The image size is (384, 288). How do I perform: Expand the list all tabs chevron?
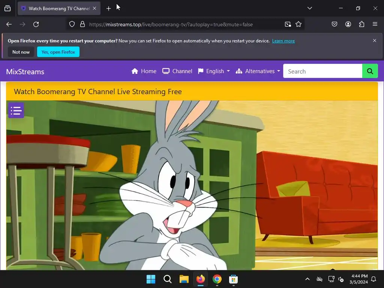(309, 8)
